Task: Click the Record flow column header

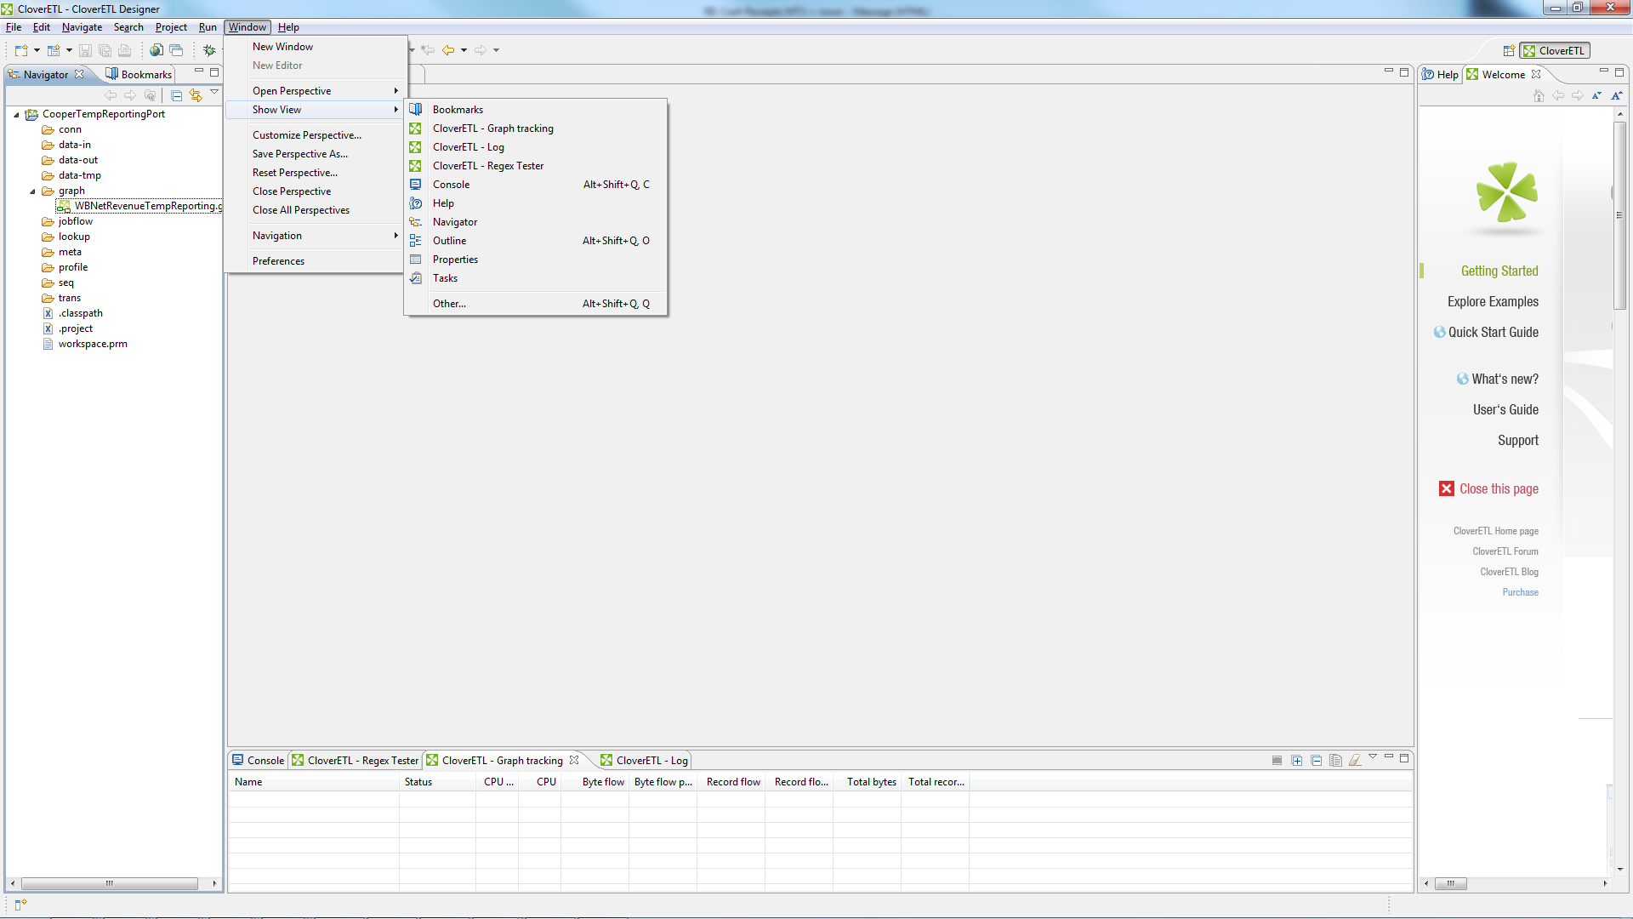Action: [731, 782]
